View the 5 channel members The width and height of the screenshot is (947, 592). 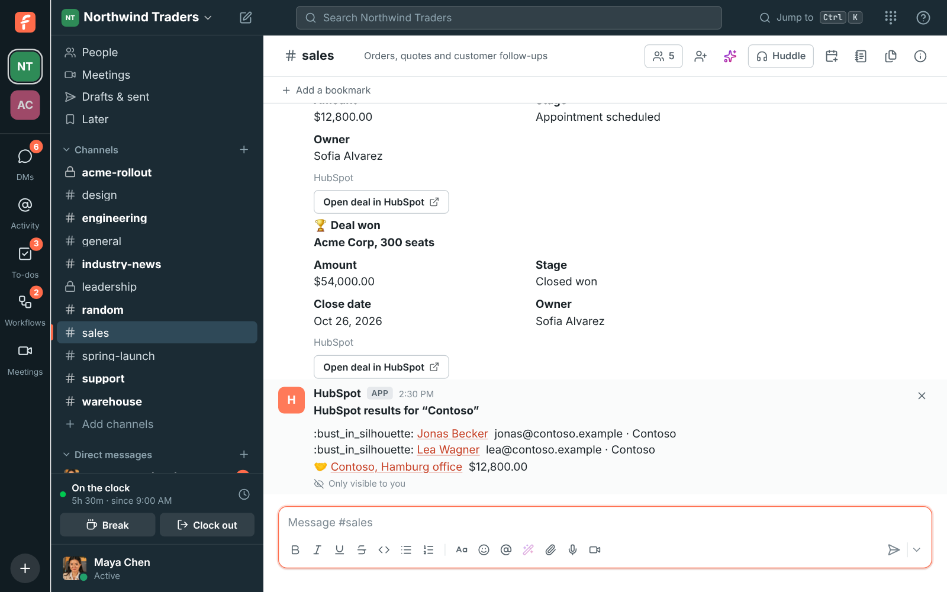(x=663, y=56)
